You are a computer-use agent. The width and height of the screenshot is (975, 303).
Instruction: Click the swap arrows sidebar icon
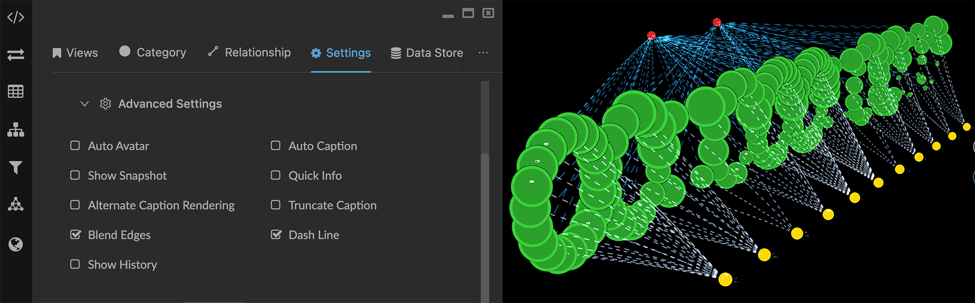pos(16,55)
